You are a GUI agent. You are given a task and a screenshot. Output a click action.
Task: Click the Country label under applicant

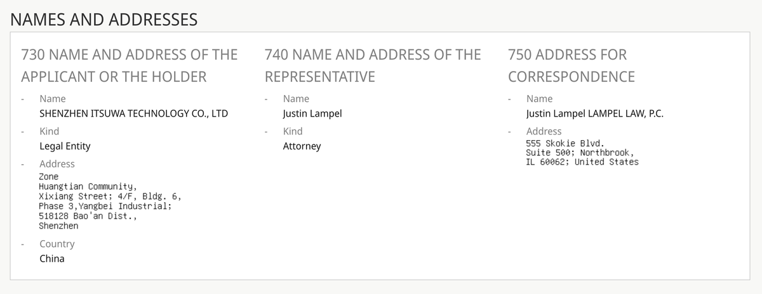coord(57,244)
